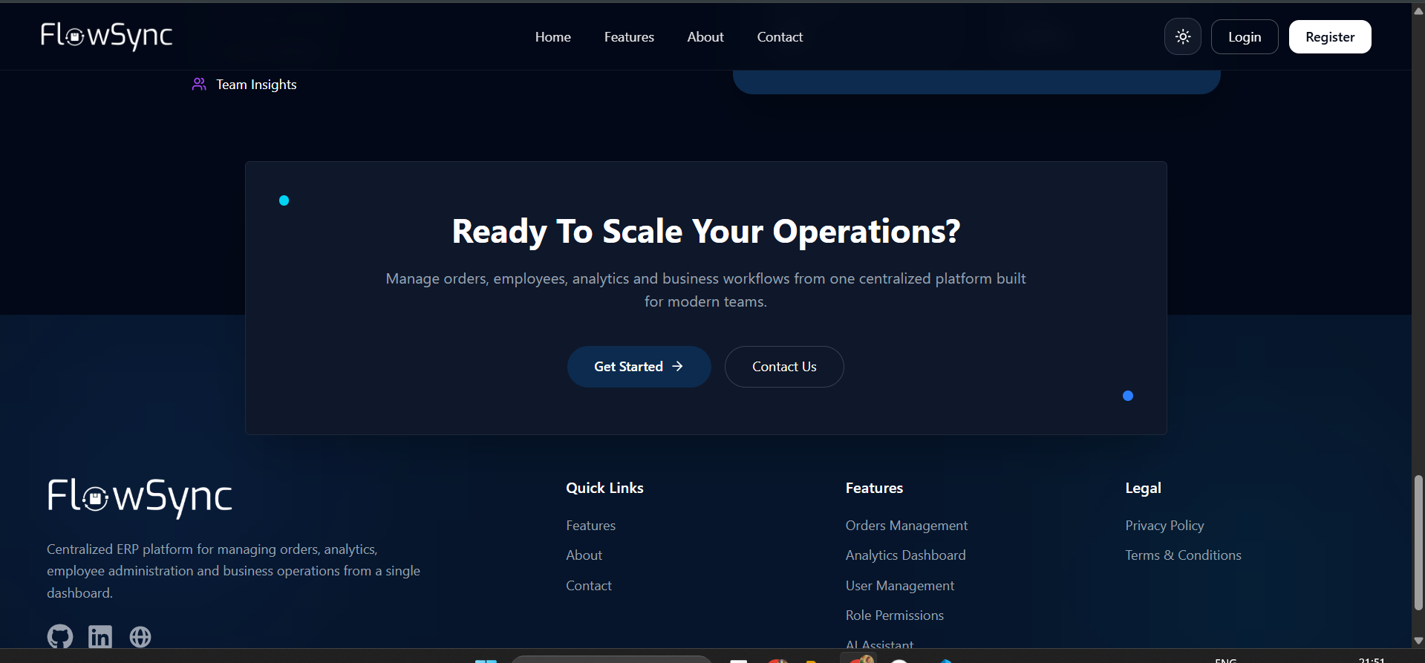
Task: Open the Orders Management footer link
Action: pos(907,526)
